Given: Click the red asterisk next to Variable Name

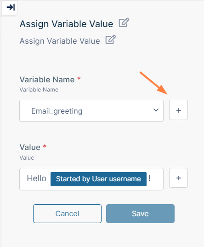Looking at the screenshot, I should click(79, 79).
